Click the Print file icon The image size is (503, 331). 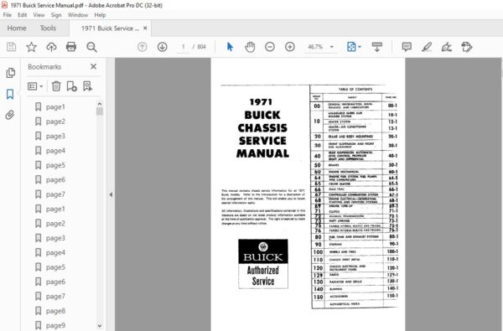[x=71, y=47]
